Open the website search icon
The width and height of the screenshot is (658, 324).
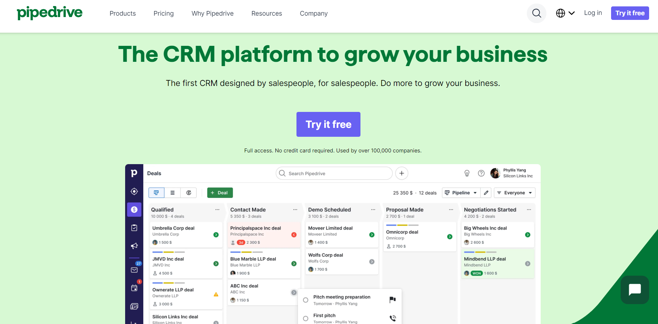pos(536,13)
